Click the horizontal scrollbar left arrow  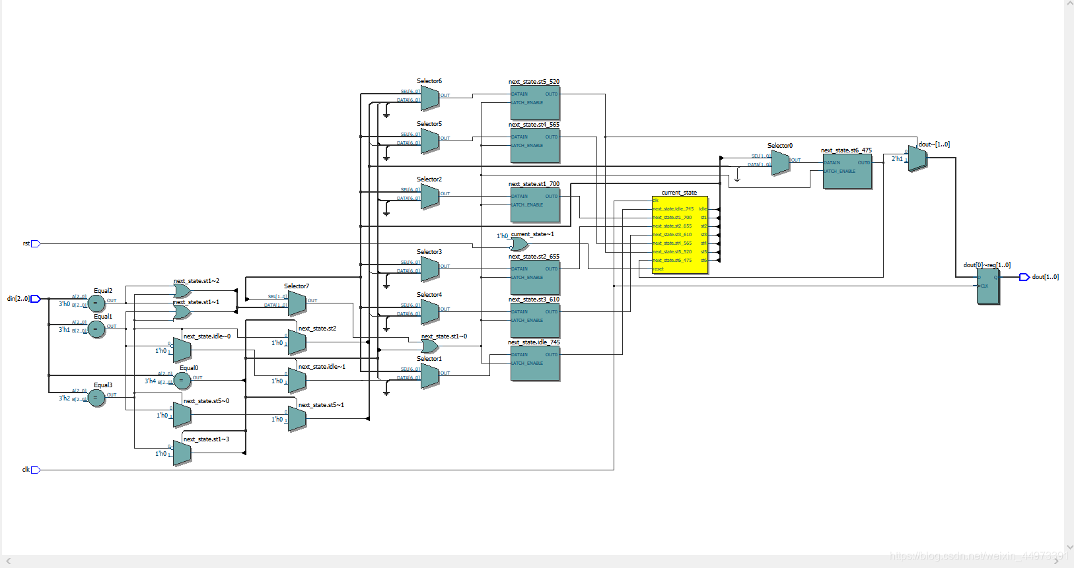pos(8,561)
